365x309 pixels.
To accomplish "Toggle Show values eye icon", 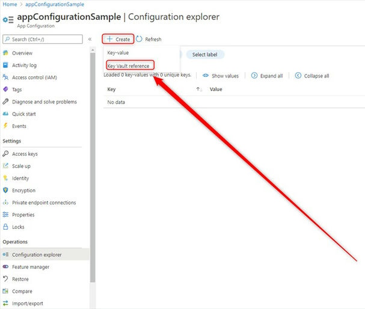I will 206,76.
